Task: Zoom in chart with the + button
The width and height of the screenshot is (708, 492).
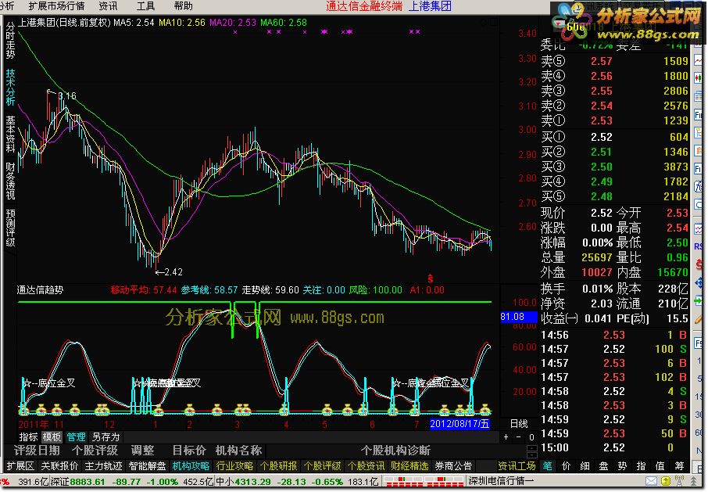Action: coord(506,437)
